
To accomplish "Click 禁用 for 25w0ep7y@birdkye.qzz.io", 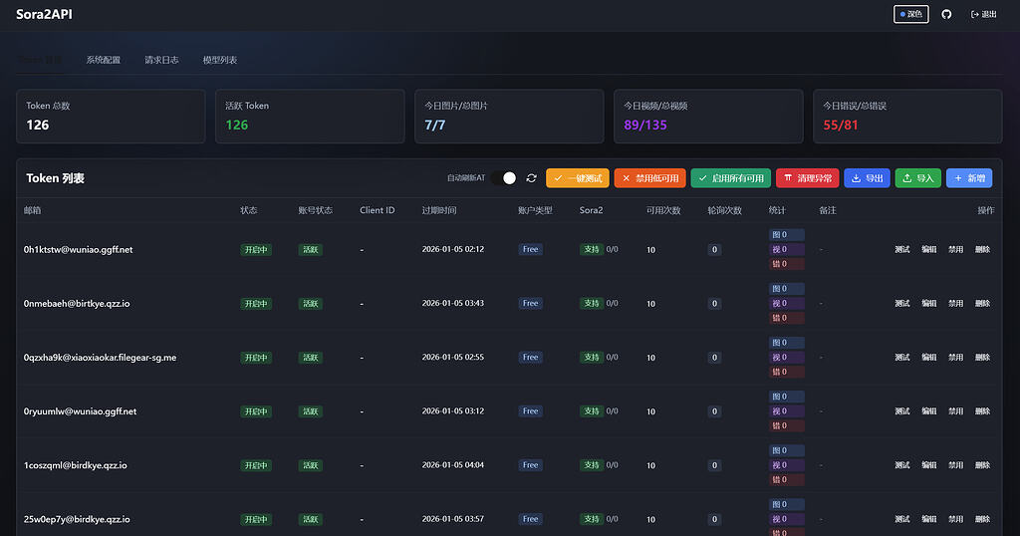I will coord(955,520).
